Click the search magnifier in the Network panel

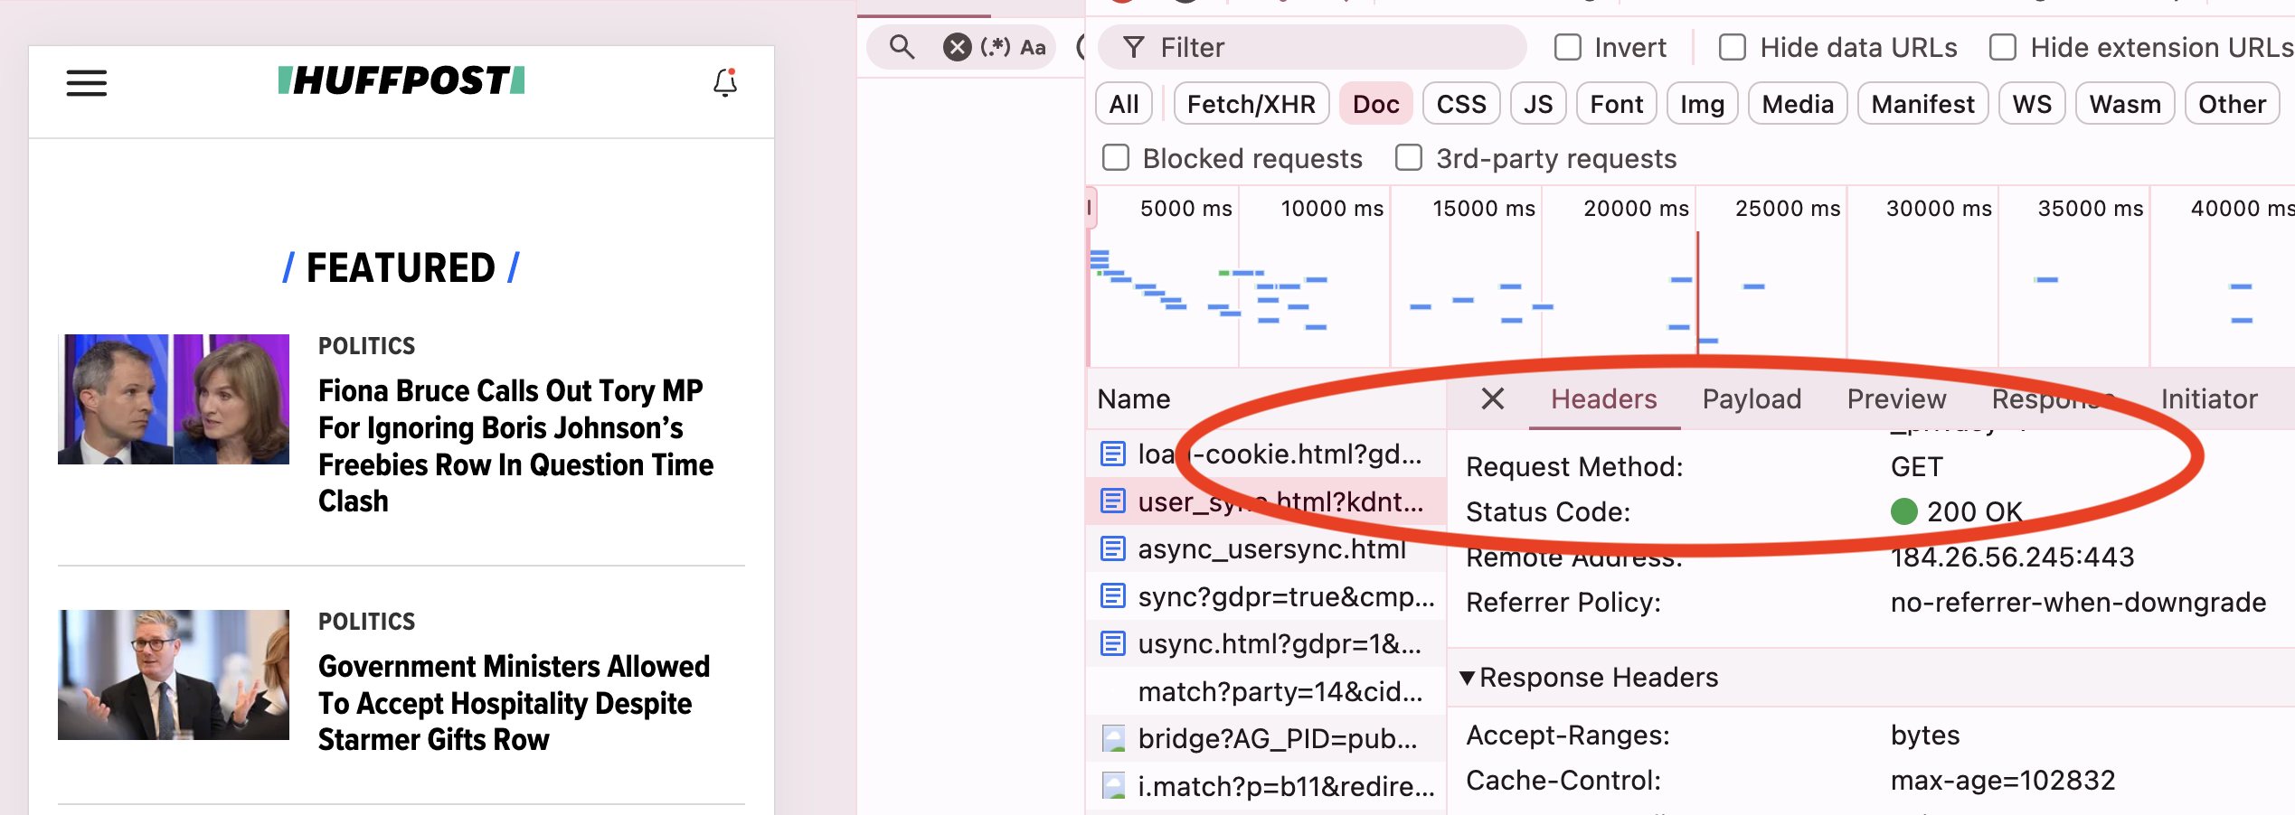pyautogui.click(x=900, y=46)
